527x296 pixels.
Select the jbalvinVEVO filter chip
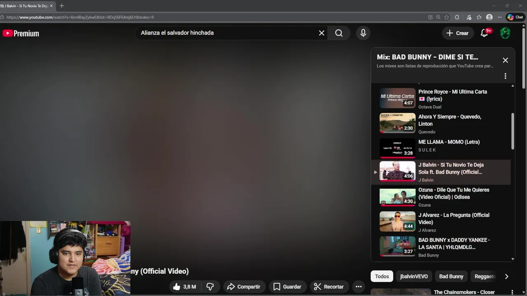[414, 276]
